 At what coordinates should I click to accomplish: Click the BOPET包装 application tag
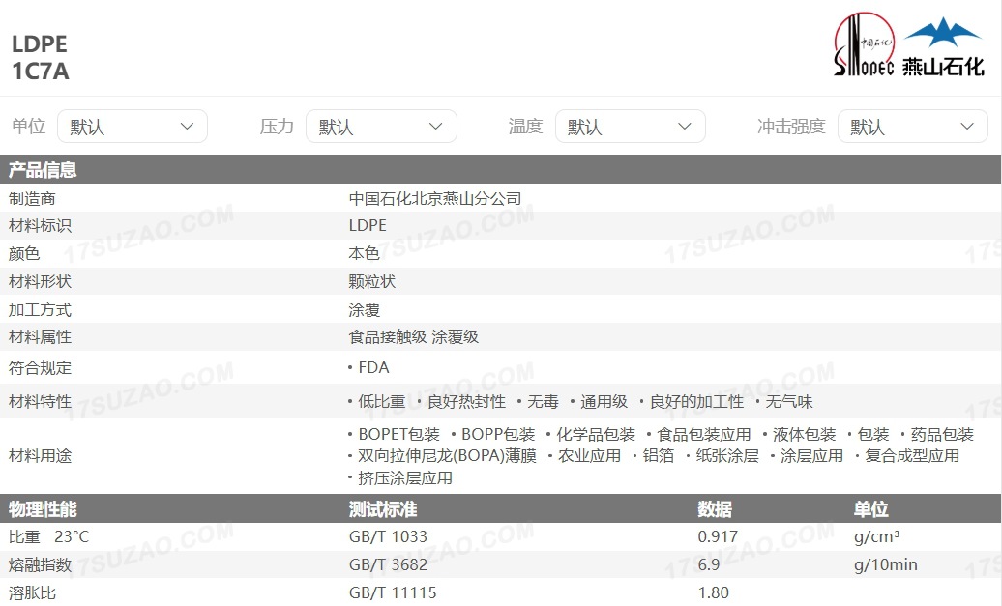(x=398, y=434)
